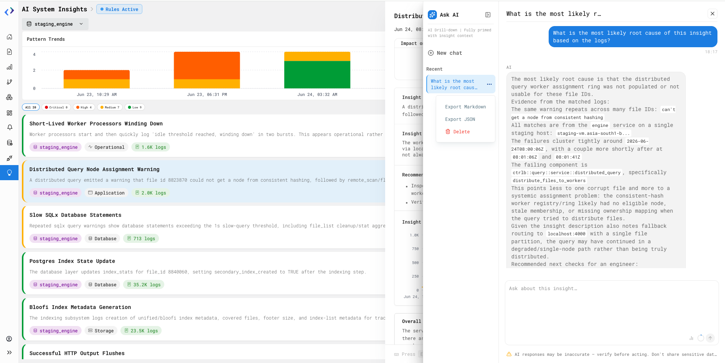This screenshot has width=725, height=363.
Task: Click the trash icon beside Delete
Action: [448, 132]
